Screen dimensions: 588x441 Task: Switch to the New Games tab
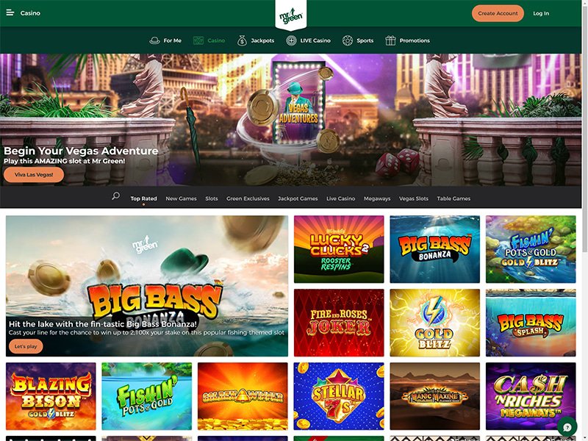click(181, 198)
